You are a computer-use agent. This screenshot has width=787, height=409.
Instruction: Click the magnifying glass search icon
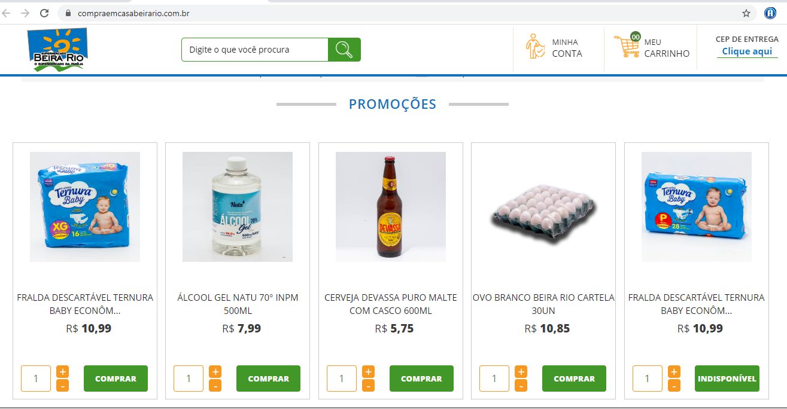pyautogui.click(x=344, y=50)
